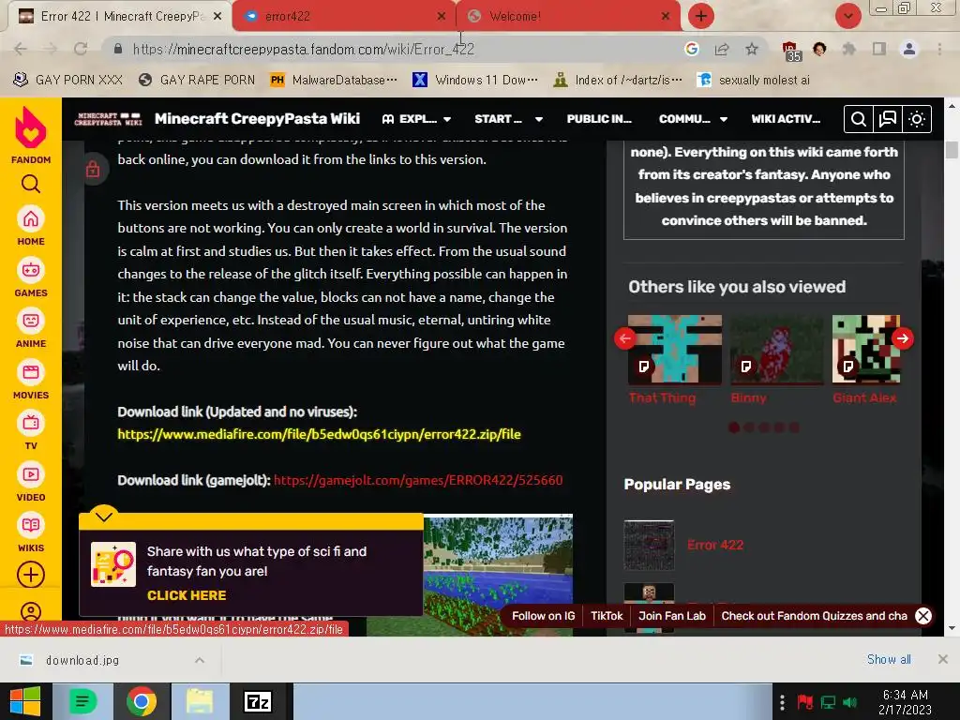Open the gamejolt ERROR422 link

[418, 480]
